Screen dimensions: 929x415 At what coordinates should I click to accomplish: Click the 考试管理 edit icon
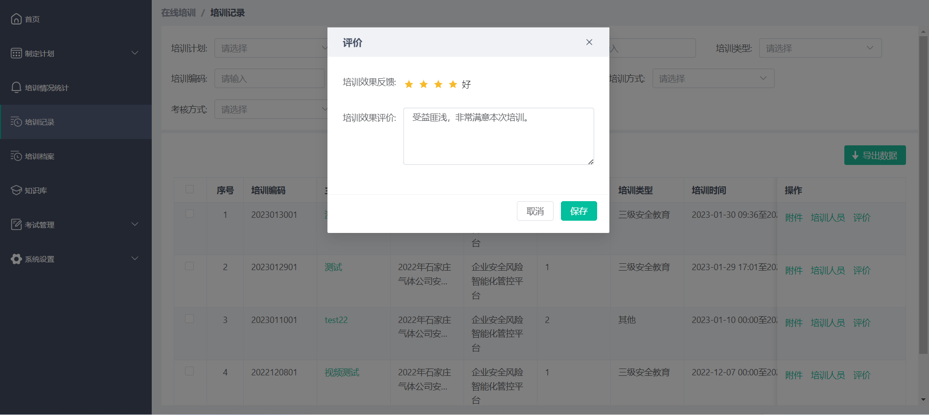(x=16, y=225)
